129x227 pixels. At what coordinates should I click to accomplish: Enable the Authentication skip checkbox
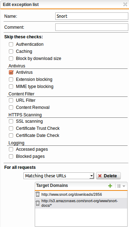(x=11, y=44)
